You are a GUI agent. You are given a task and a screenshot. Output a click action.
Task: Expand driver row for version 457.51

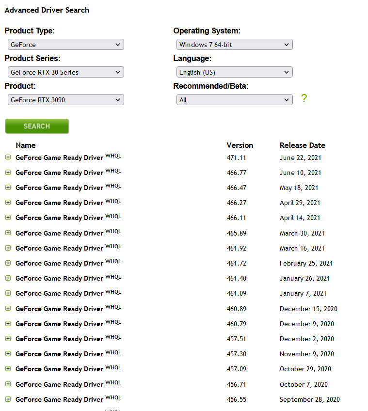point(8,338)
